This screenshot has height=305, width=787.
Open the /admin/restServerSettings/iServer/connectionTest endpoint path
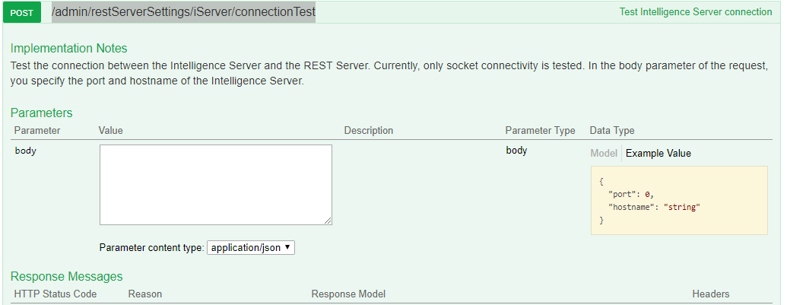[183, 12]
